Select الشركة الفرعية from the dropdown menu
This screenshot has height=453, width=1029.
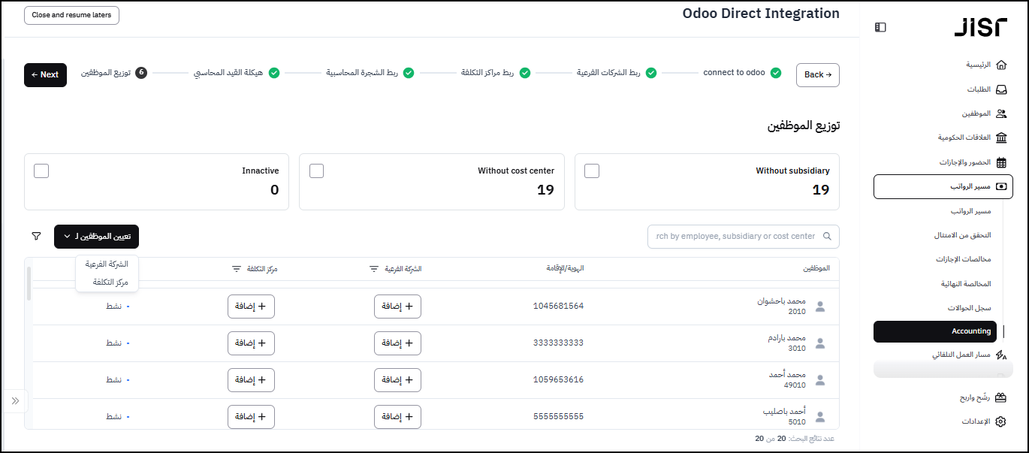107,264
